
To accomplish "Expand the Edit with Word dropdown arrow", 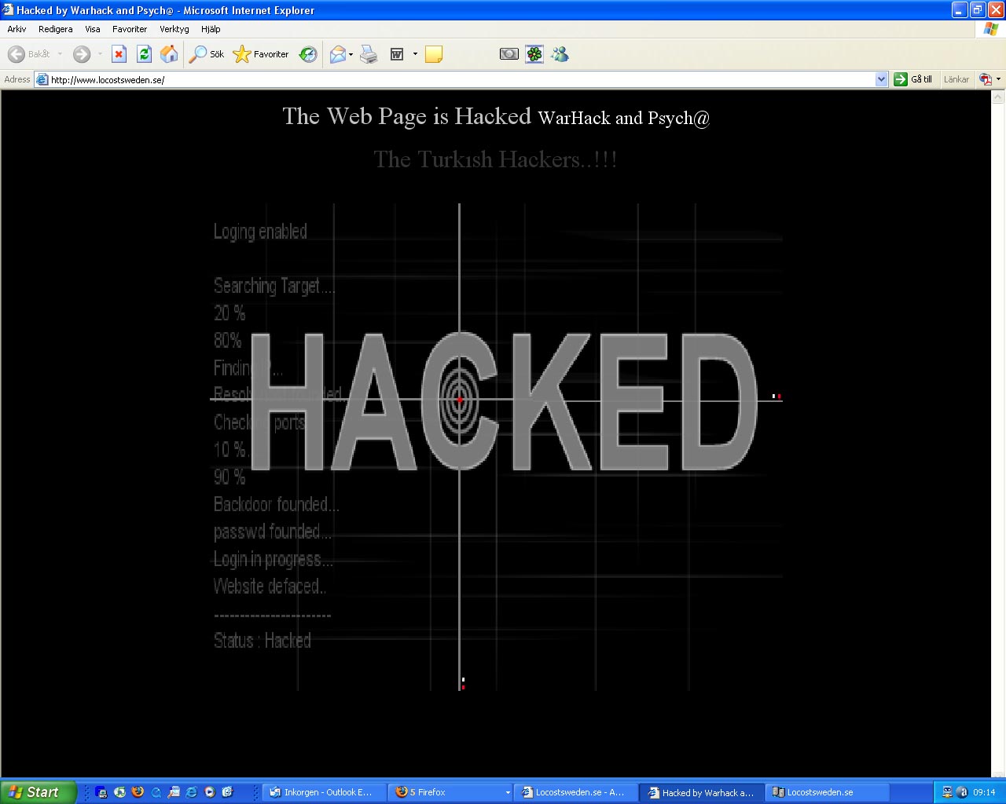I will [415, 54].
